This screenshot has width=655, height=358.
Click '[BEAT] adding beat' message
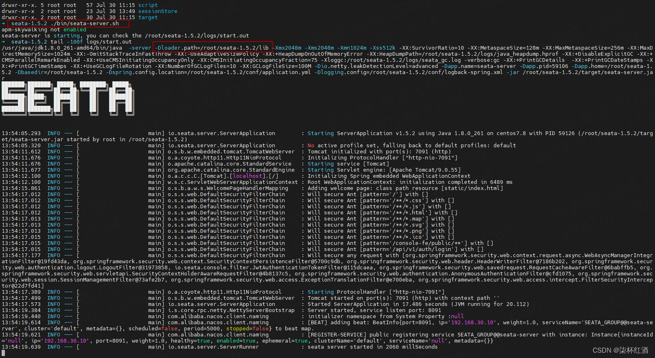[x=337, y=323]
